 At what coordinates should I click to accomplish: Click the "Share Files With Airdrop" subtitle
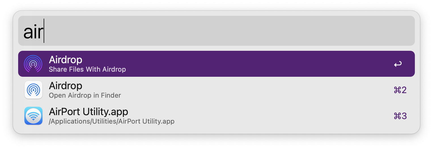pos(87,69)
